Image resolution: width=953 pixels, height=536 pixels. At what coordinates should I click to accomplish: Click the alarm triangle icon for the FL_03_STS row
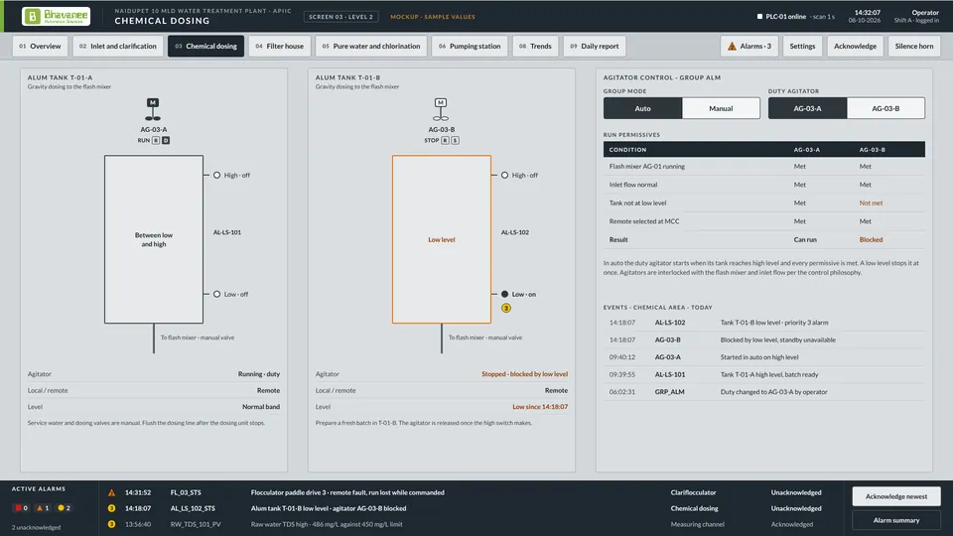(x=111, y=493)
